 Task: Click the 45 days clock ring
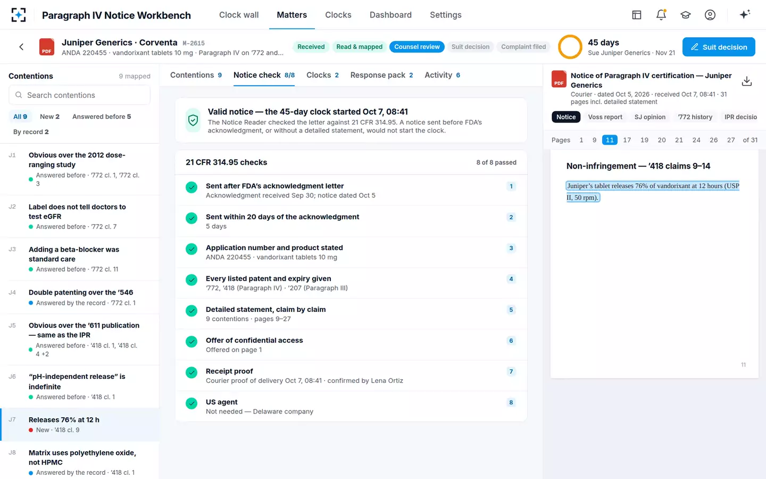point(570,47)
